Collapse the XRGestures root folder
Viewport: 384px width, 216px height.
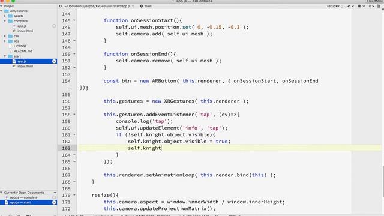[x=1, y=11]
